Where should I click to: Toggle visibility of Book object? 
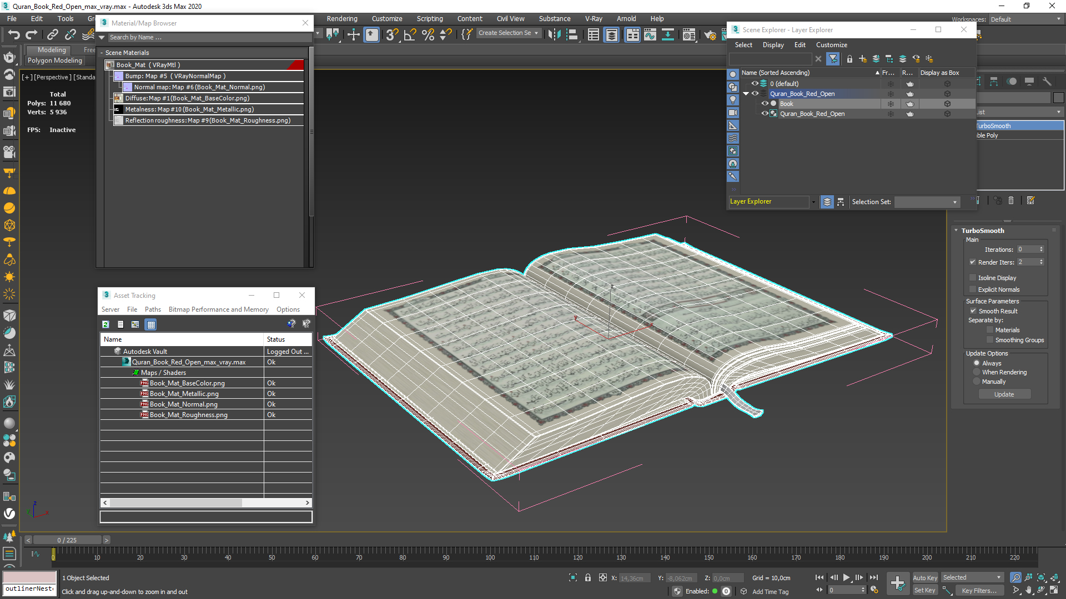click(765, 104)
